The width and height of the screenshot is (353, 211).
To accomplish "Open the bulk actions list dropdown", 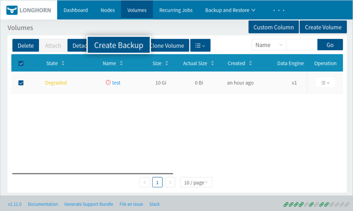I will tap(200, 46).
